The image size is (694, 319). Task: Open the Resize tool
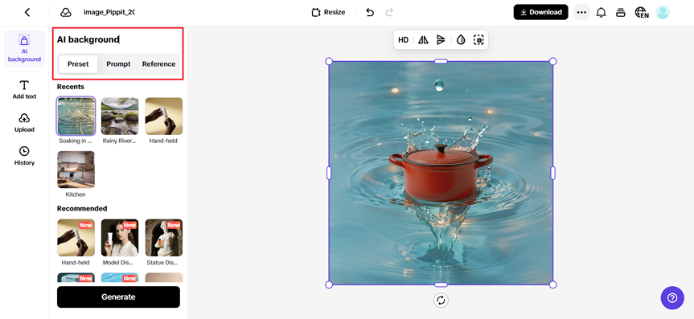(328, 12)
